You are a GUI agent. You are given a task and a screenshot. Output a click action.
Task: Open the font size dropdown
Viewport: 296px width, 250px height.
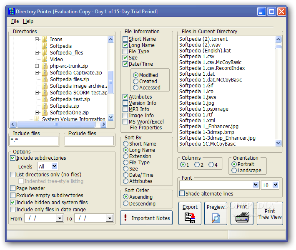[276, 185]
